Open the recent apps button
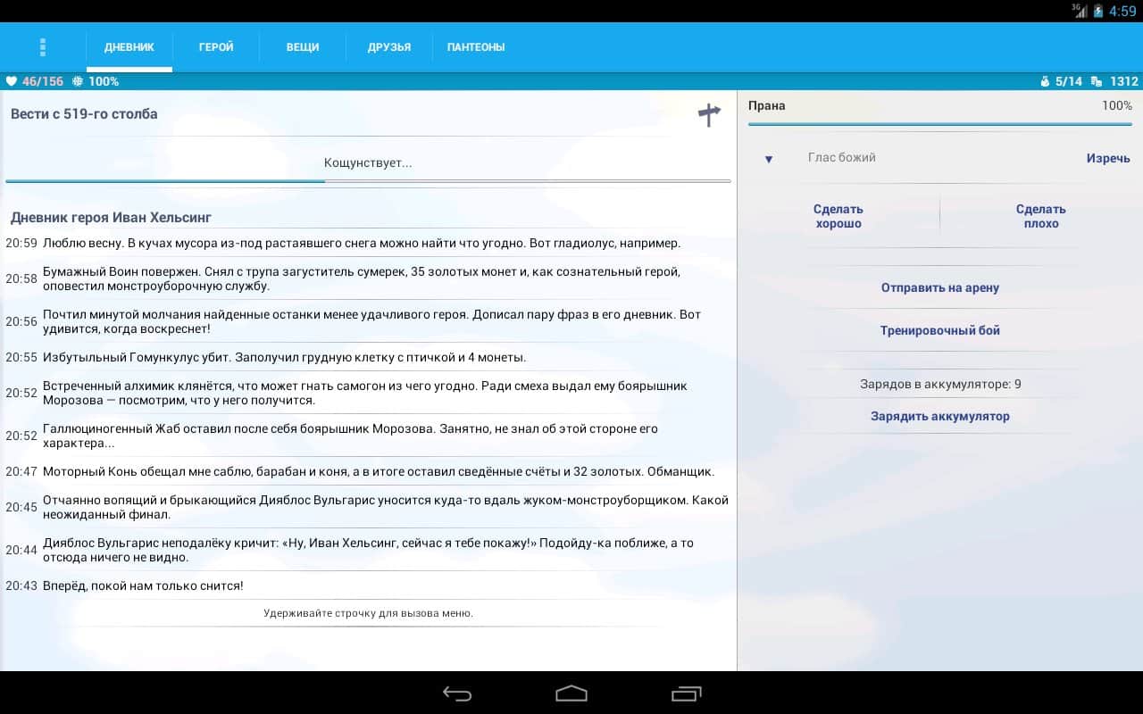The width and height of the screenshot is (1143, 714). click(x=686, y=693)
